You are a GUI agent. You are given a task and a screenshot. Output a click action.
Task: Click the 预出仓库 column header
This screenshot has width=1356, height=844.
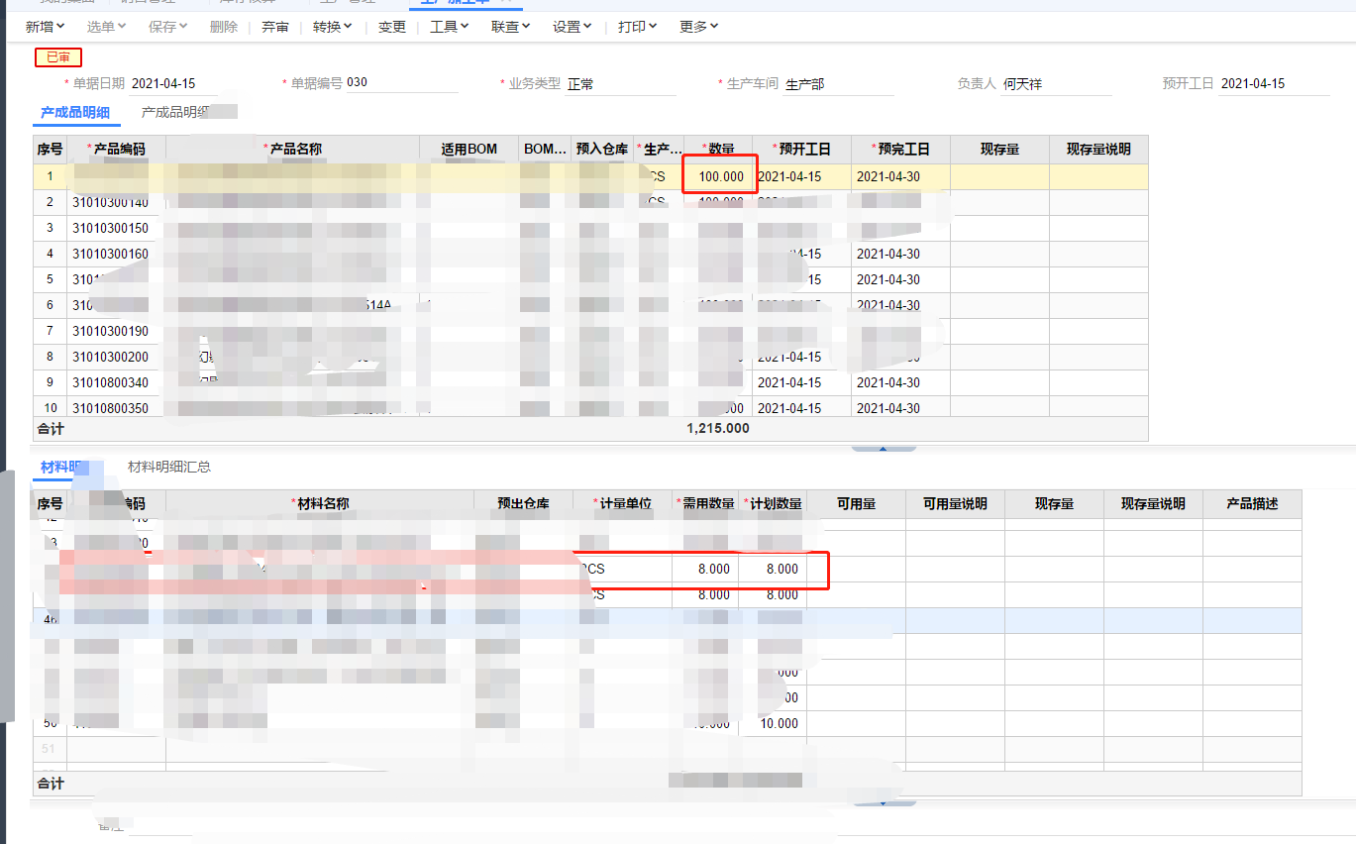coord(523,503)
